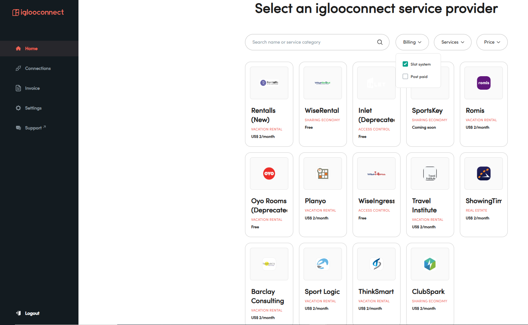Select the red OYO logo
This screenshot has width=528, height=325.
[x=269, y=173]
